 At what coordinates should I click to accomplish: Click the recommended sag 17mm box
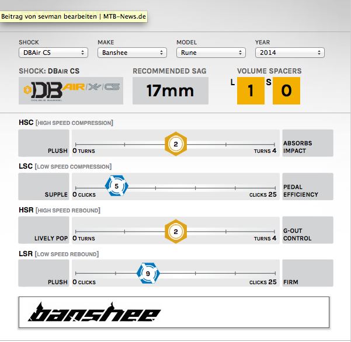[170, 91]
